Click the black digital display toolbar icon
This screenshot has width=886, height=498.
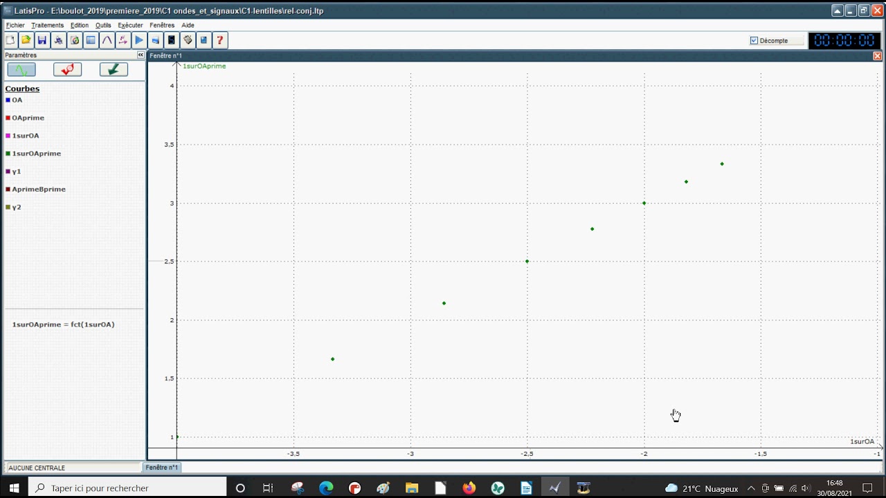click(x=172, y=40)
